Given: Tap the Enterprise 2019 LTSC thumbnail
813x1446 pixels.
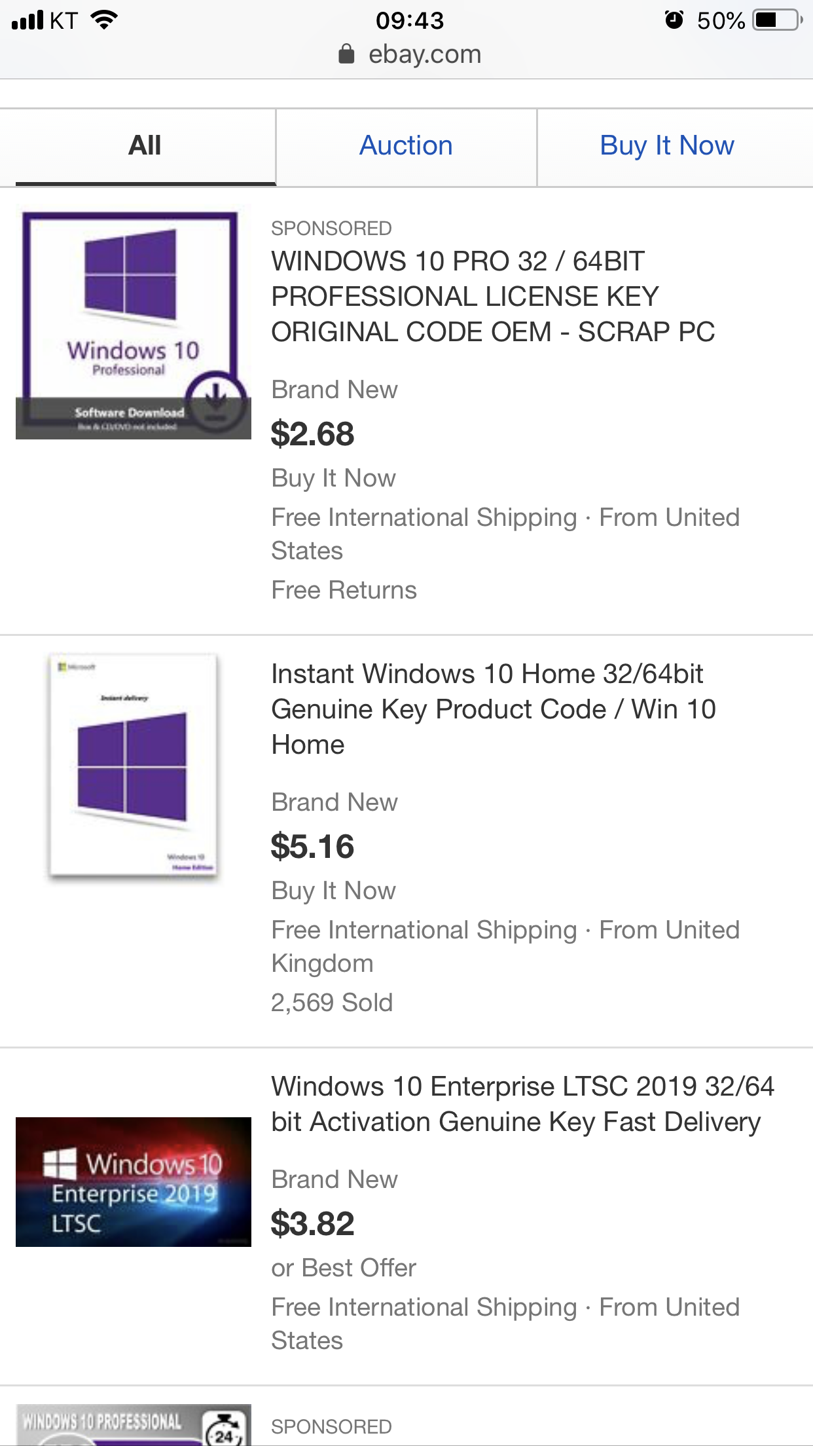Looking at the screenshot, I should pyautogui.click(x=133, y=1181).
